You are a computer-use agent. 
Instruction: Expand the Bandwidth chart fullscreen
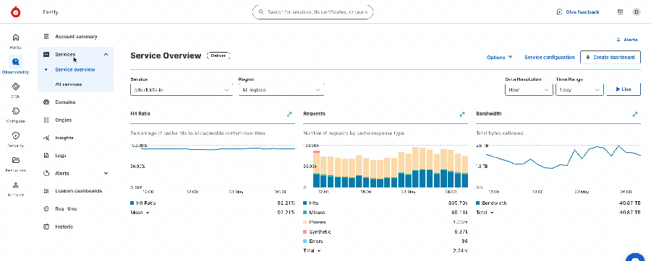[x=635, y=114]
